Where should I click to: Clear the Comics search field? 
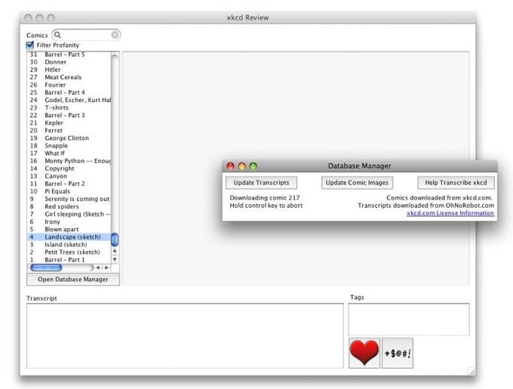(x=115, y=35)
